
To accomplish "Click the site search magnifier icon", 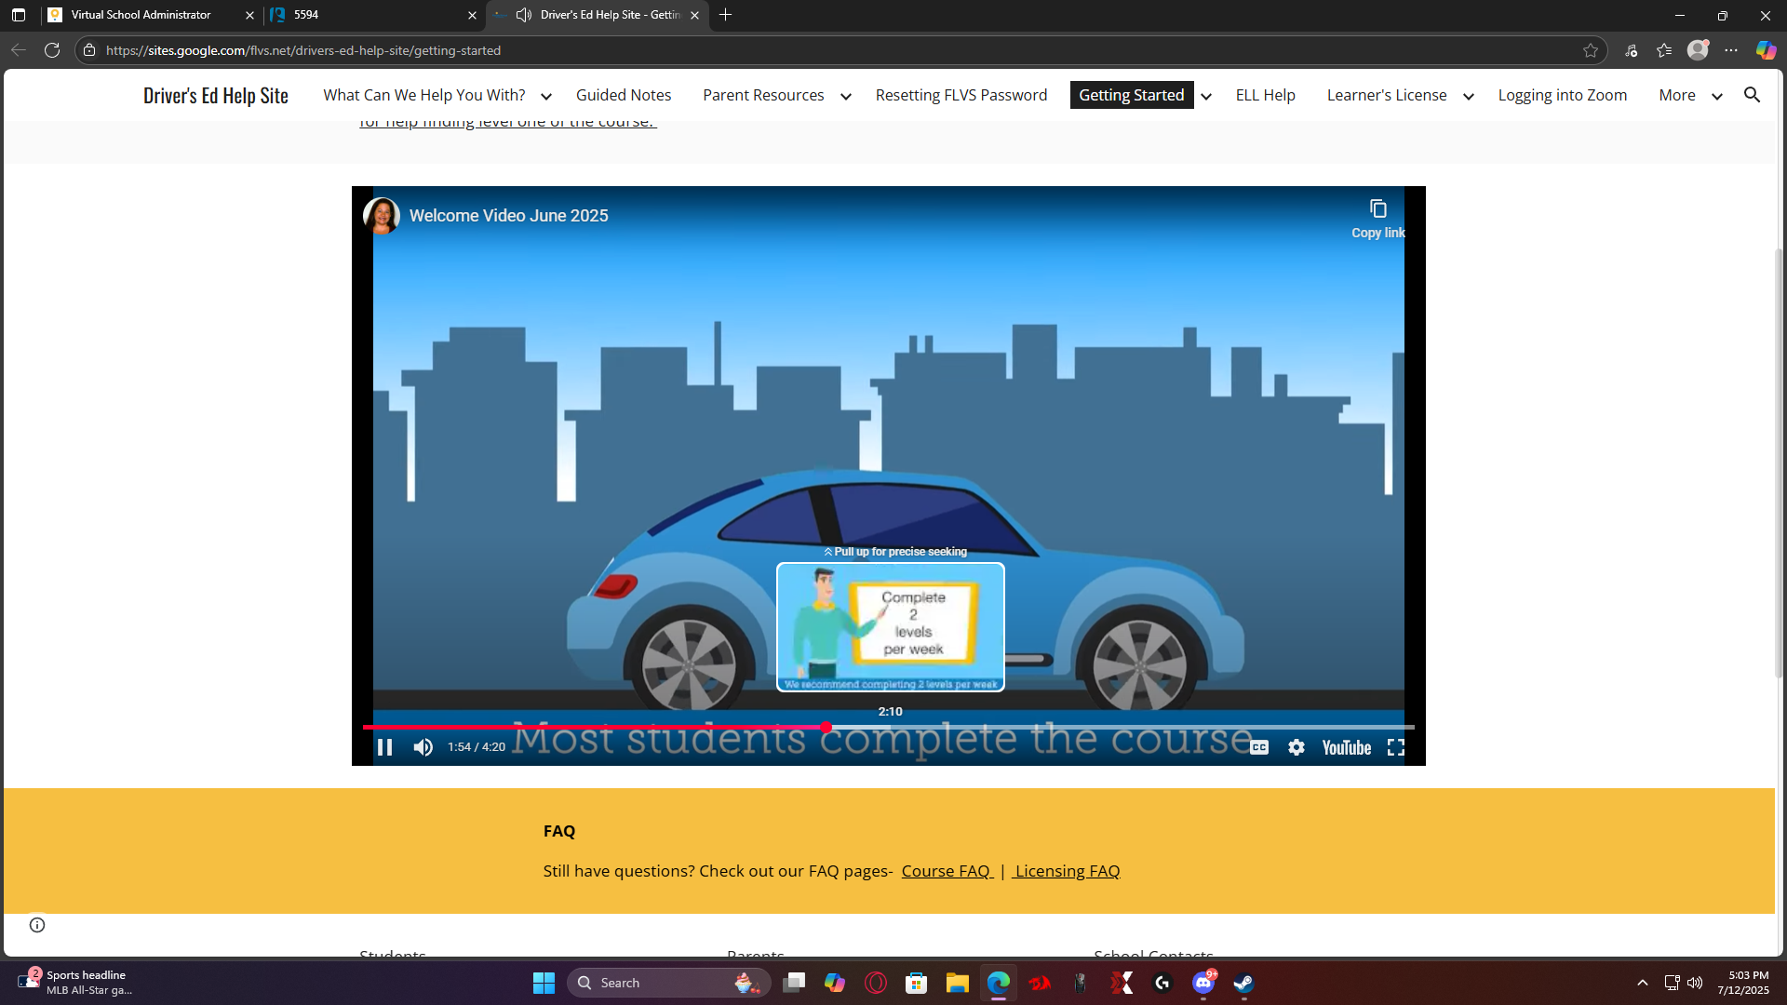I will tap(1752, 95).
